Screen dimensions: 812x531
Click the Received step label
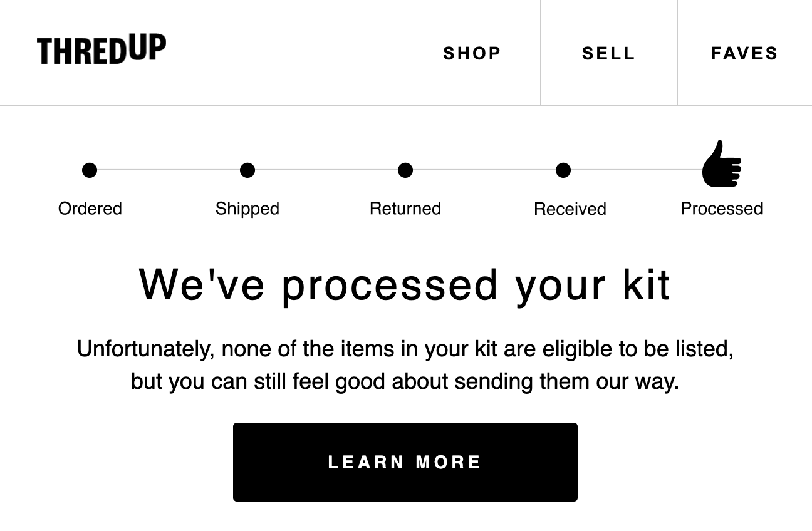[569, 209]
